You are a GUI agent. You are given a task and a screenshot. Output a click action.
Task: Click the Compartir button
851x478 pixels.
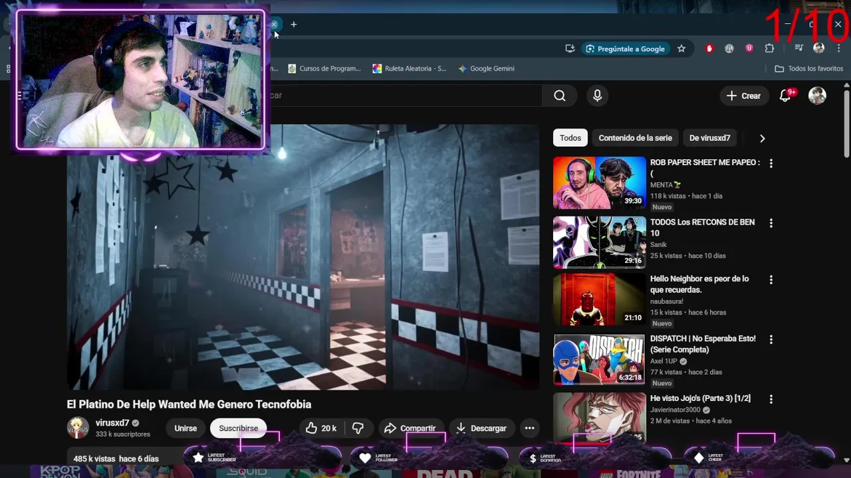point(410,428)
